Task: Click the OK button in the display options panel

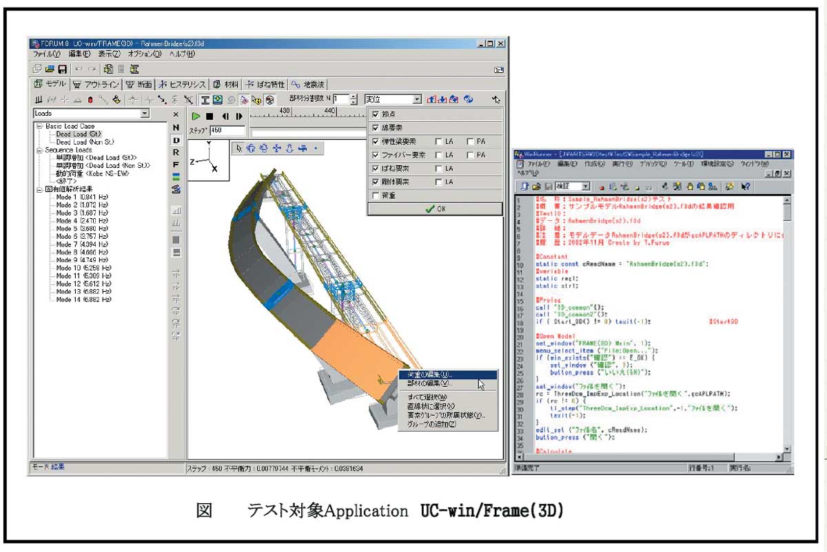Action: click(x=435, y=209)
